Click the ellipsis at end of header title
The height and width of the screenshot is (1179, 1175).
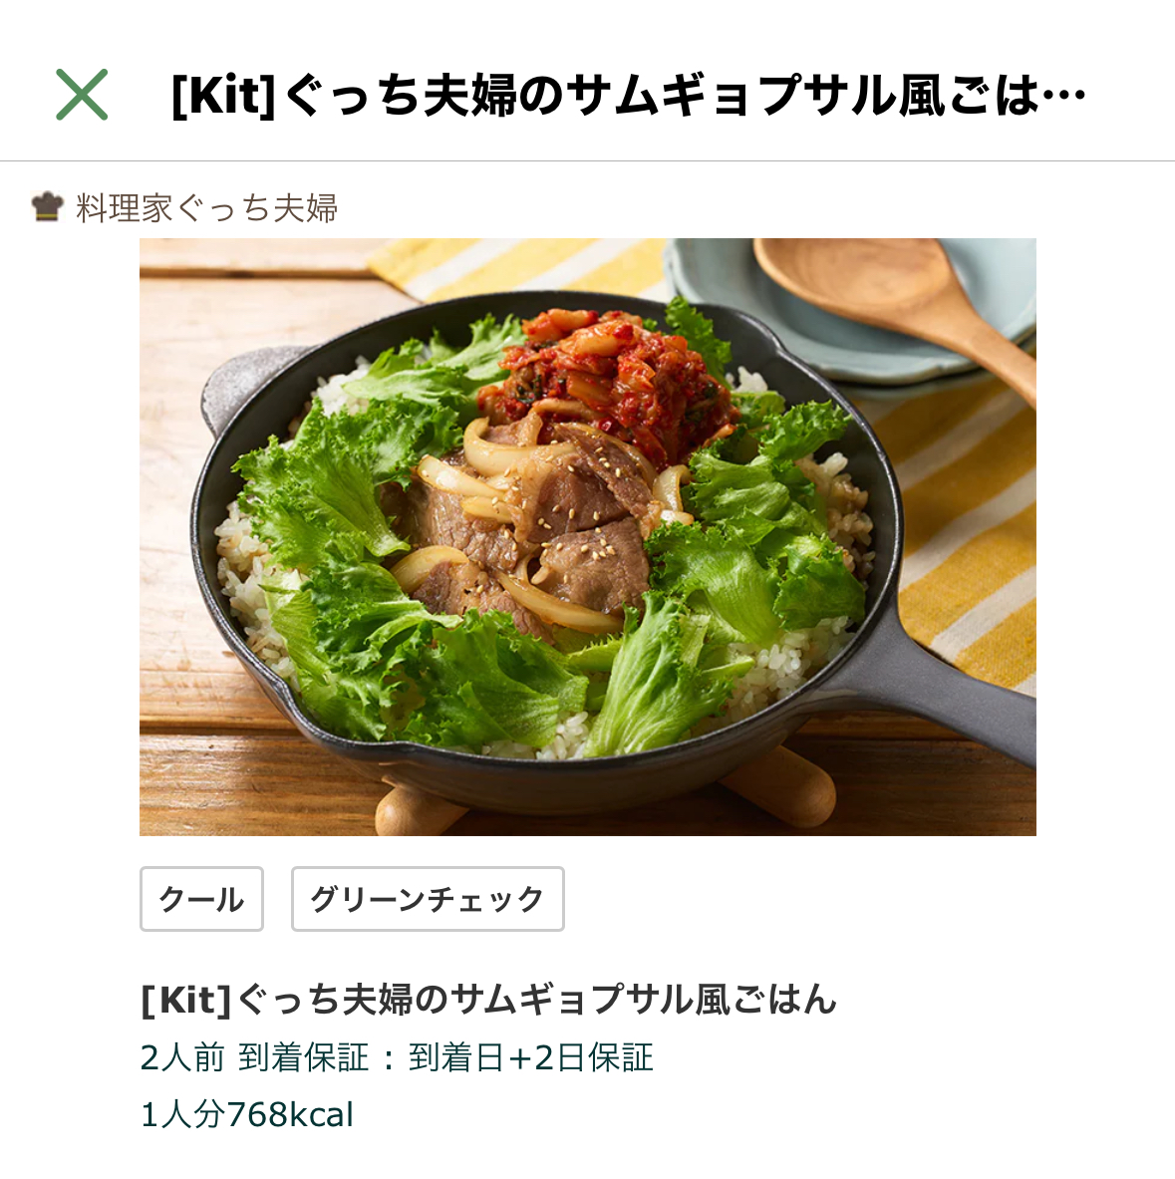point(1065,97)
